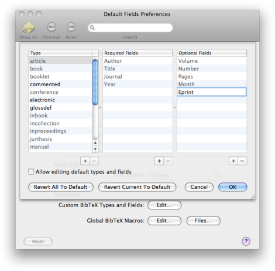Click the Show All preferences icon

pos(29,28)
